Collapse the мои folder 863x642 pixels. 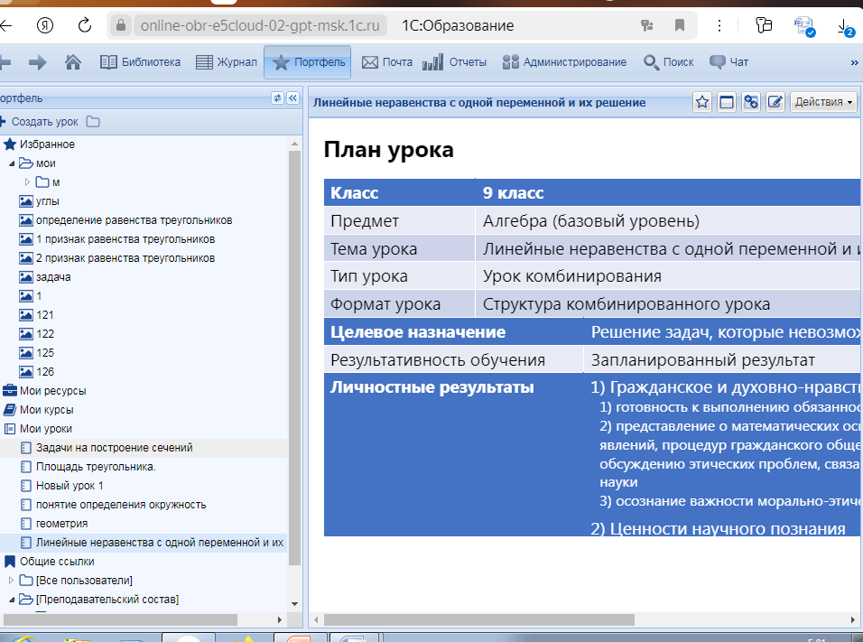pos(12,163)
